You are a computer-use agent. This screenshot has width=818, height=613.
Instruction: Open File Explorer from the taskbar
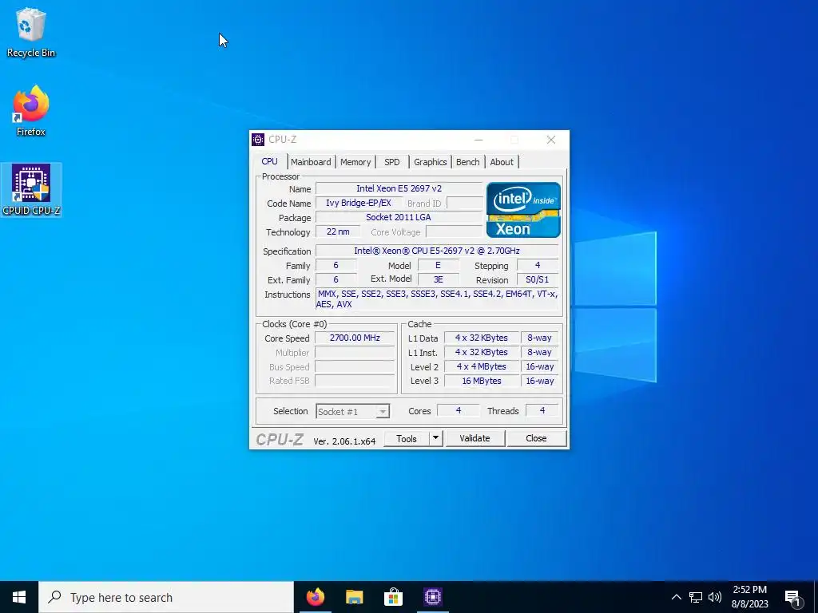354,597
